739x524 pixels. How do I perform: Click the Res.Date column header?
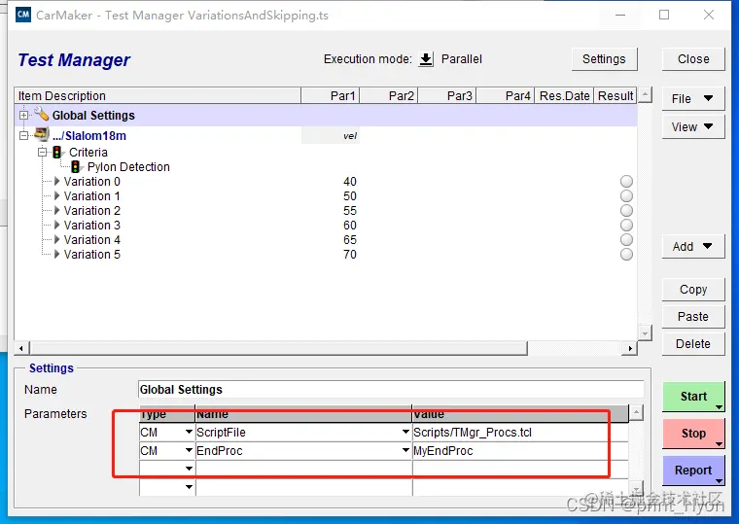tap(564, 95)
